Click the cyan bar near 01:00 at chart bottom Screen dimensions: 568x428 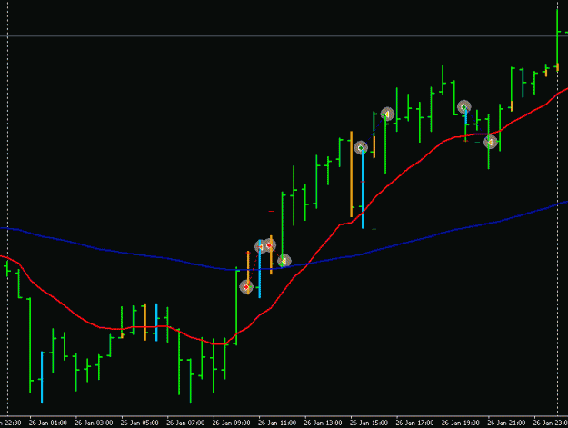click(42, 377)
